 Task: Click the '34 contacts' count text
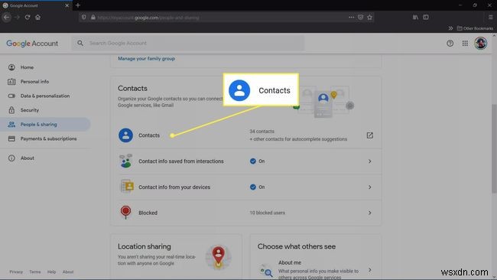coord(261,132)
